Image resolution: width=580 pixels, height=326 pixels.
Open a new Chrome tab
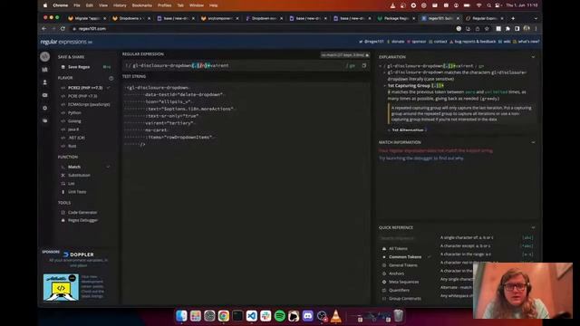(513, 18)
